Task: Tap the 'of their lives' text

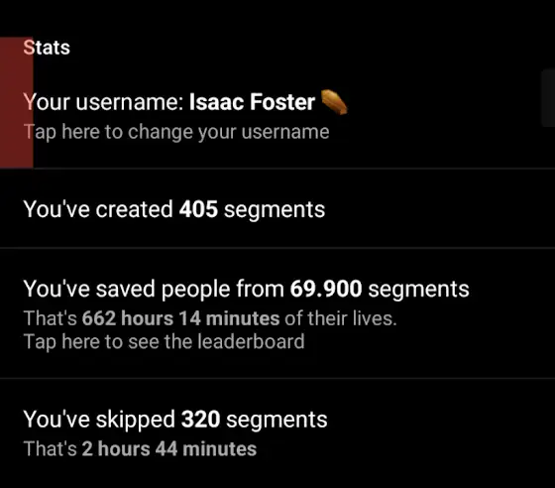Action: click(x=341, y=318)
